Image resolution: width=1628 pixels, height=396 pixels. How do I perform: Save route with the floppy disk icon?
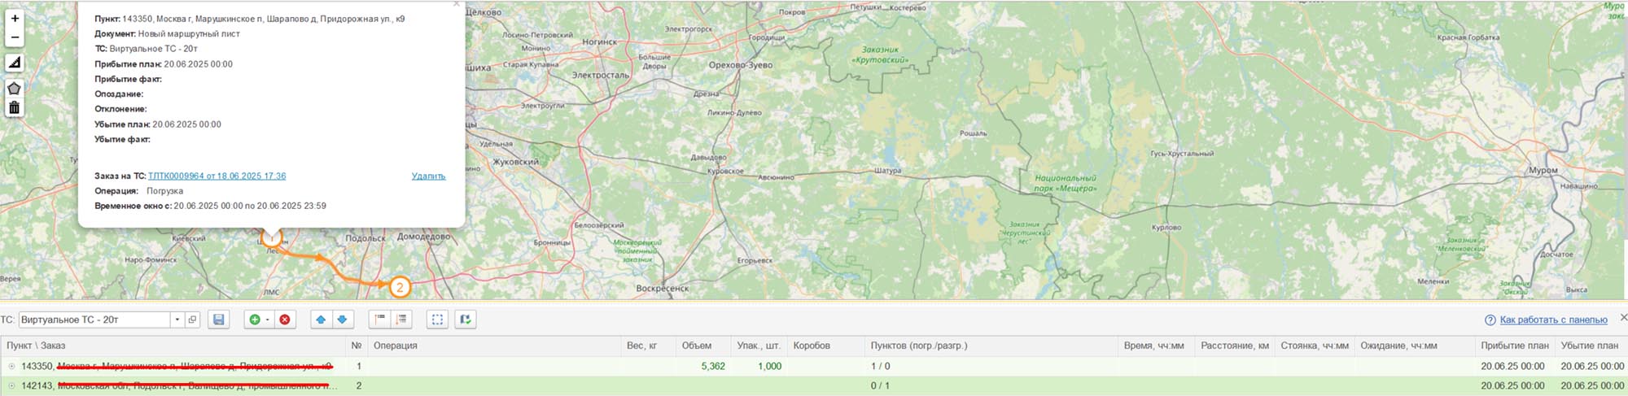click(x=218, y=320)
